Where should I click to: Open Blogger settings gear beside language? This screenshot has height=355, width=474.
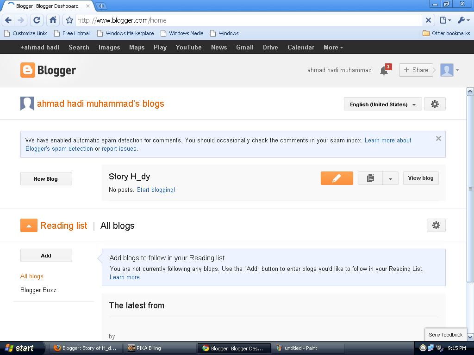(x=435, y=104)
